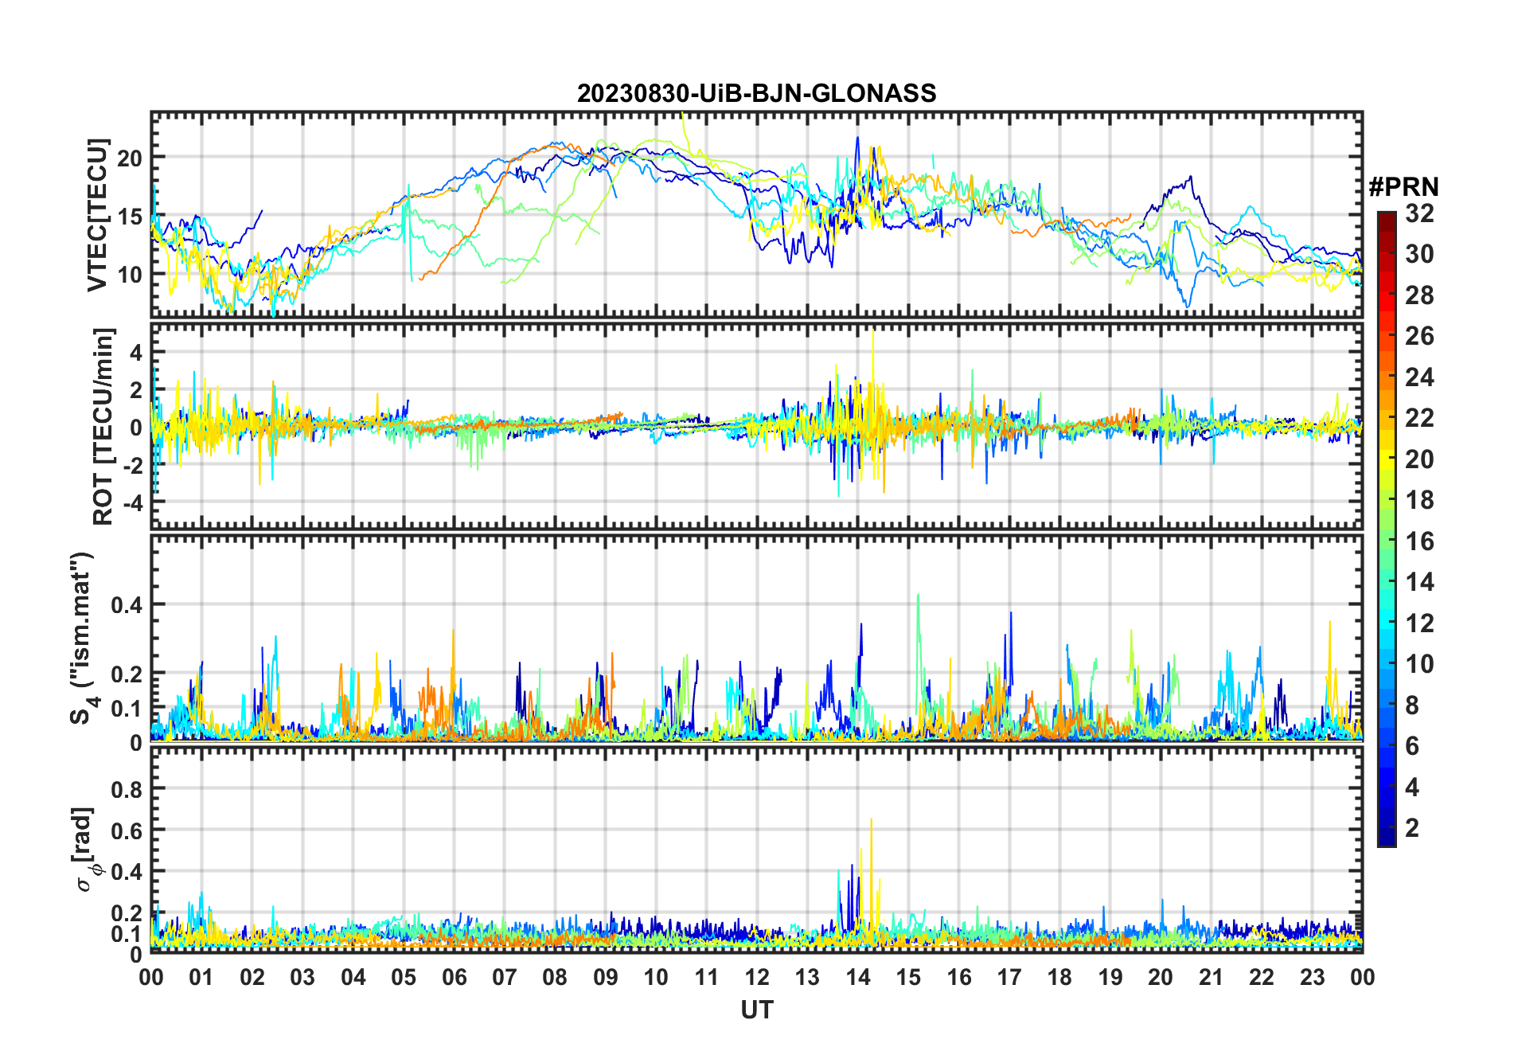Click the PRN colorbar gradient strip
The width and height of the screenshot is (1514, 1059).
tap(1386, 529)
